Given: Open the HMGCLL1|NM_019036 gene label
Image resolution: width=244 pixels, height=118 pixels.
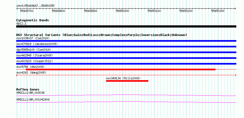Looking at the screenshot, I should (30, 93).
